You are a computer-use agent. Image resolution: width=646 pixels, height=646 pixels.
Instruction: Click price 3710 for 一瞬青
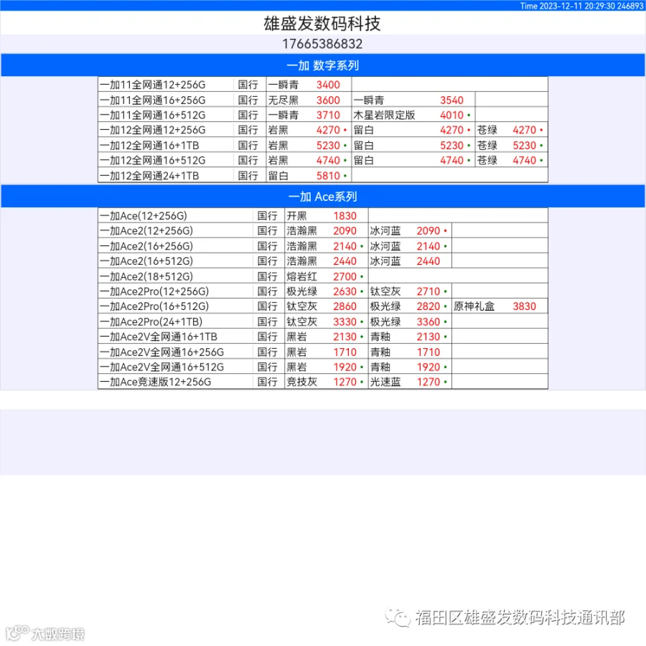click(328, 115)
